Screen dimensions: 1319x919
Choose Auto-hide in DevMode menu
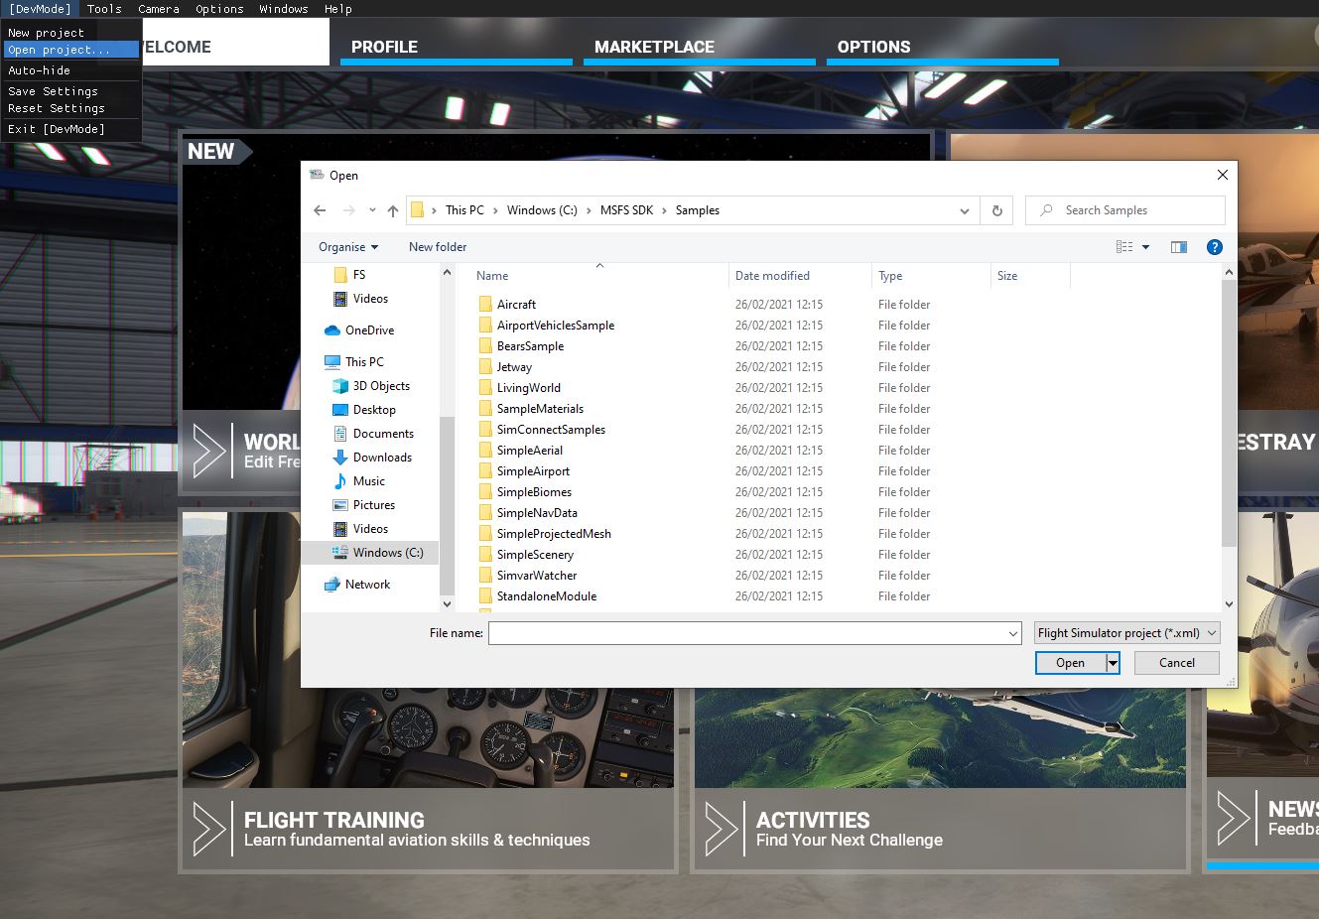click(x=40, y=70)
